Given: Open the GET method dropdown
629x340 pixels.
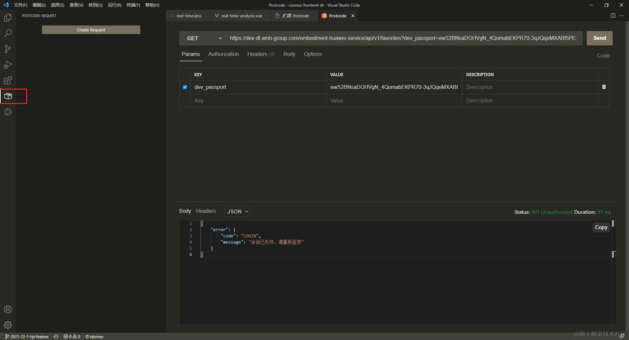Looking at the screenshot, I should [x=204, y=38].
